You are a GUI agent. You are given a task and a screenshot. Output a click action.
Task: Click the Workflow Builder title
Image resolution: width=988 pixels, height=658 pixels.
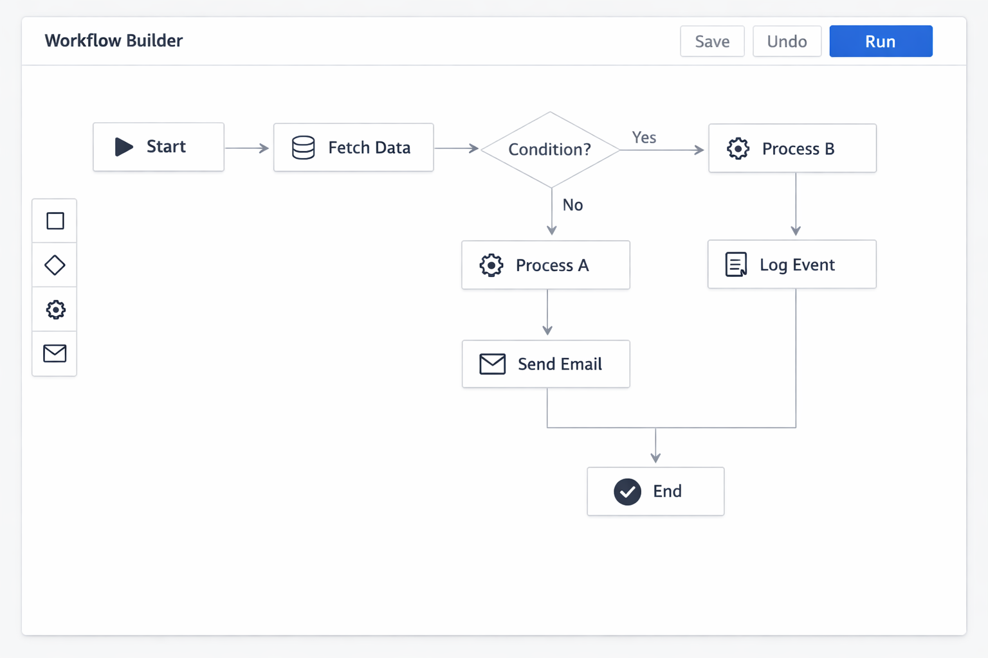click(114, 41)
